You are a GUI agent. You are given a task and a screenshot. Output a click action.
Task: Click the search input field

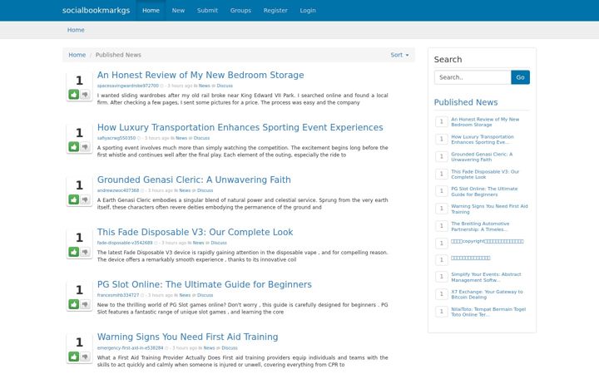[473, 77]
